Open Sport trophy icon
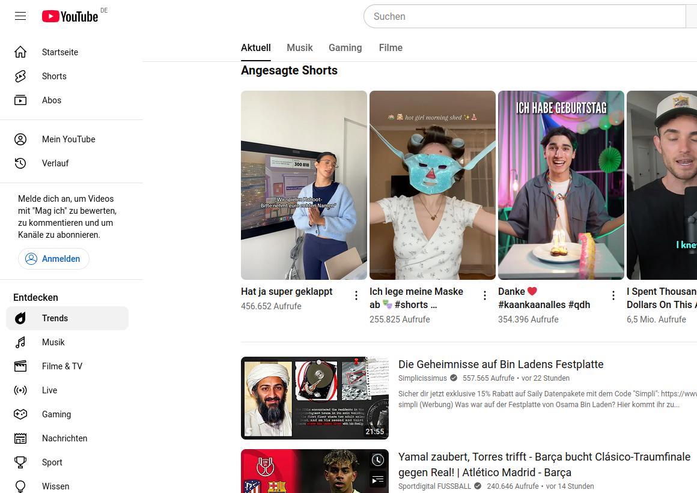 pos(20,462)
